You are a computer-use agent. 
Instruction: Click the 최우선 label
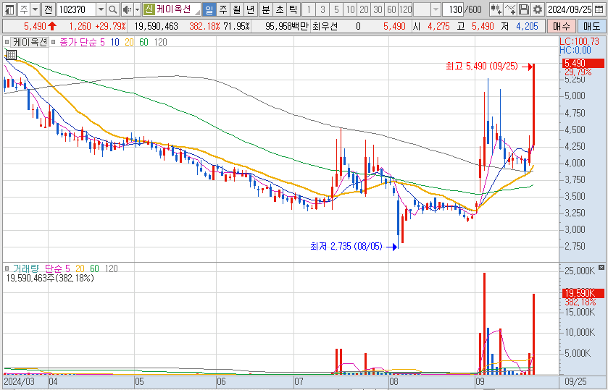point(324,26)
